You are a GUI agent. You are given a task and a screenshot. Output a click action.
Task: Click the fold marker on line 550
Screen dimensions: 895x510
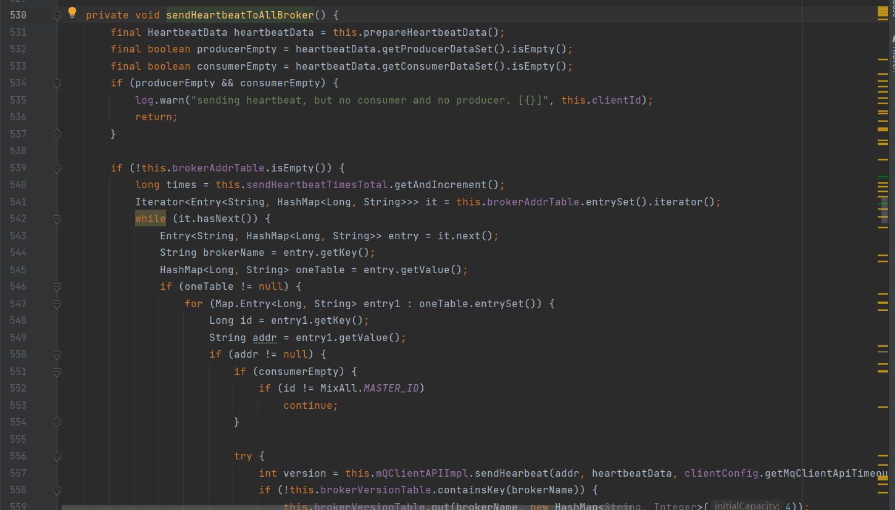coord(57,355)
